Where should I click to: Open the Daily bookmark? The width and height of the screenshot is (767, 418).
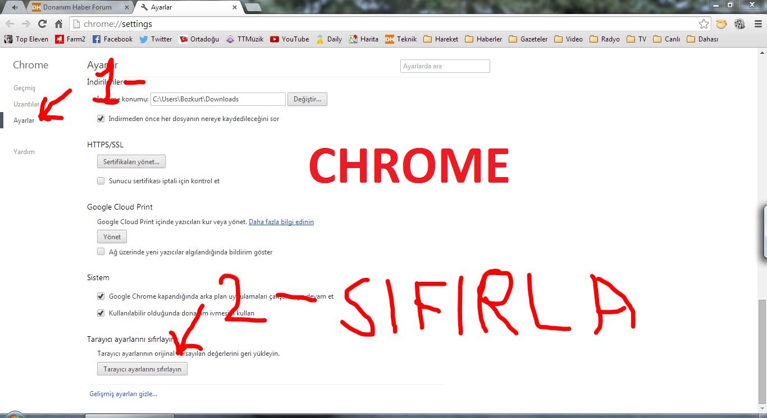329,39
